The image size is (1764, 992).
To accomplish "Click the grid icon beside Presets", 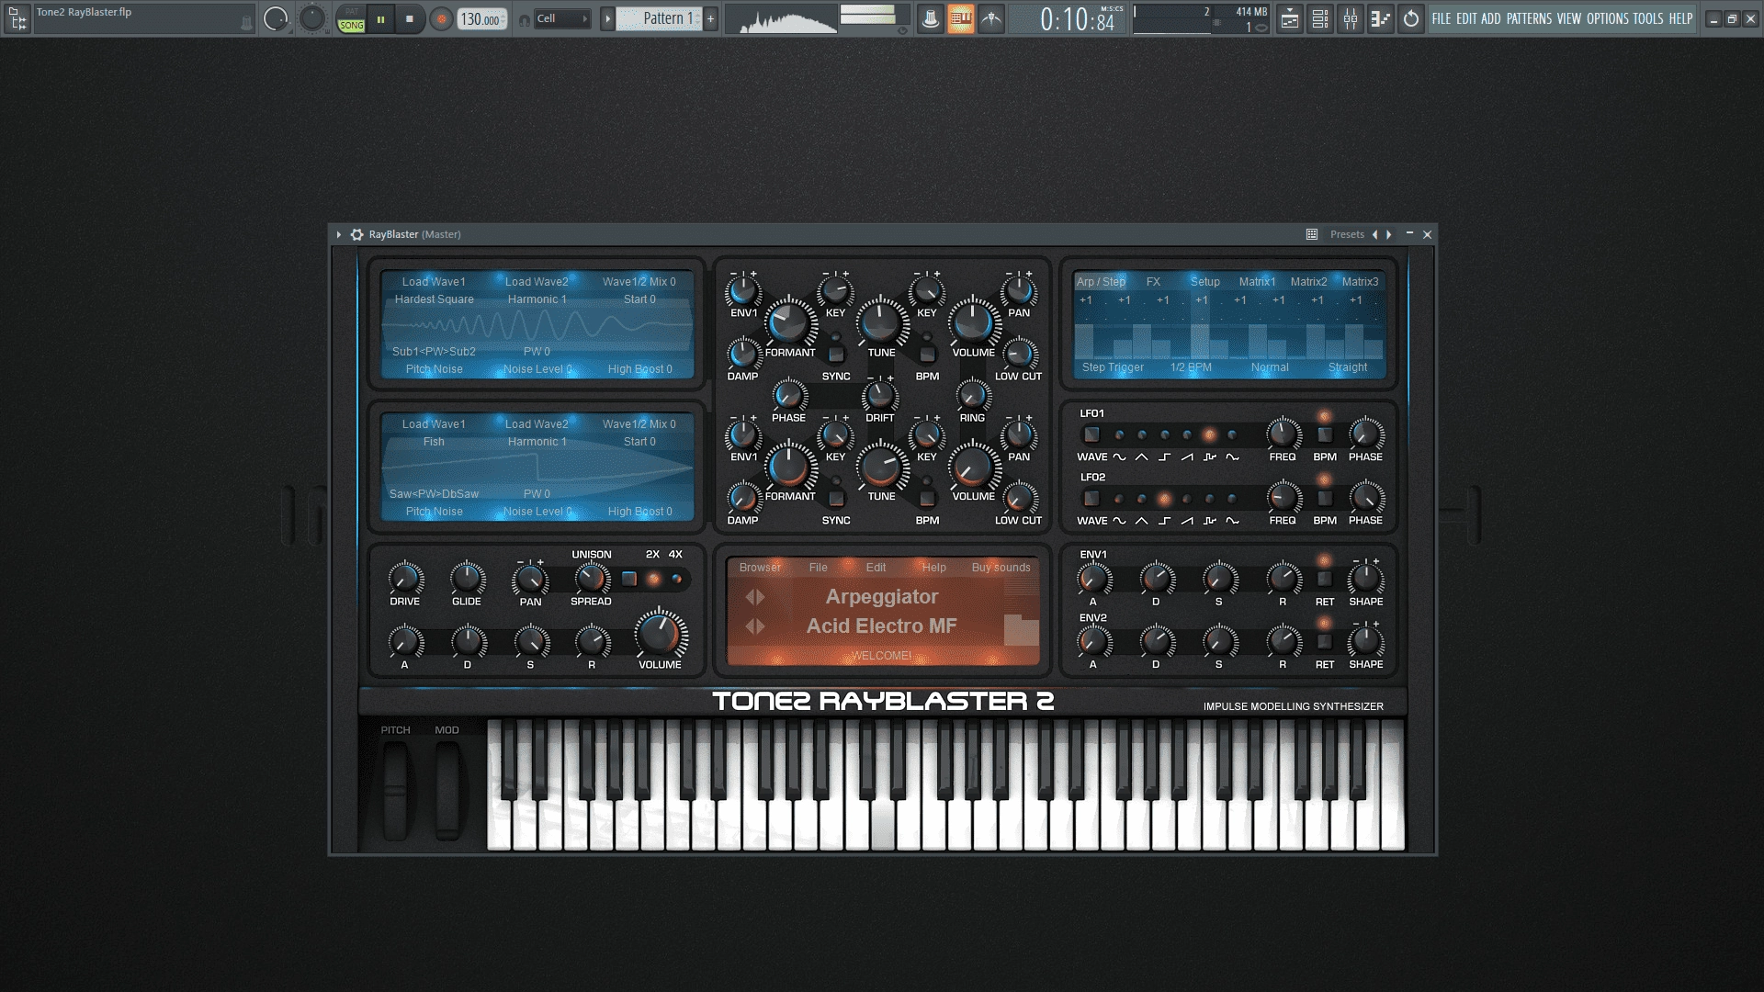I will [x=1312, y=234].
